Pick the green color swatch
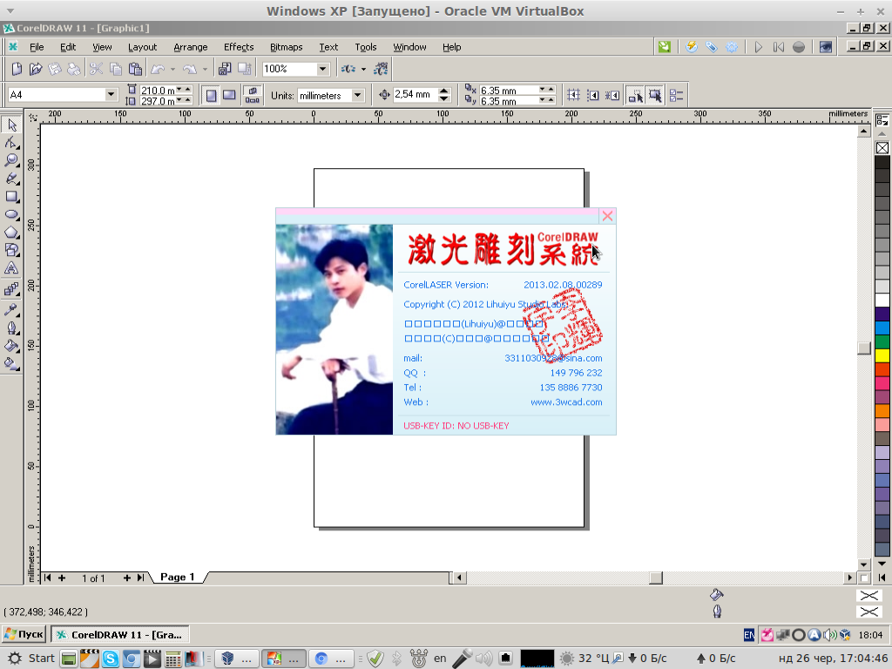Screen dimensions: 892x669 [882, 341]
